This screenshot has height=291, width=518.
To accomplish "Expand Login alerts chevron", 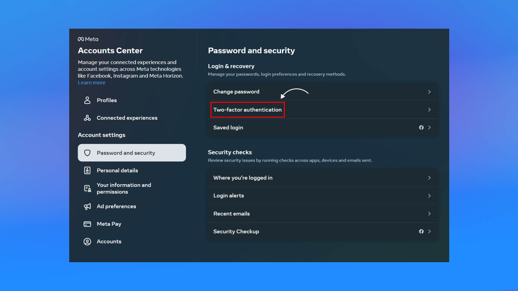I will click(x=429, y=196).
